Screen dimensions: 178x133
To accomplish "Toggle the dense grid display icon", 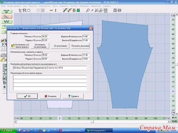I will pyautogui.click(x=43, y=10).
